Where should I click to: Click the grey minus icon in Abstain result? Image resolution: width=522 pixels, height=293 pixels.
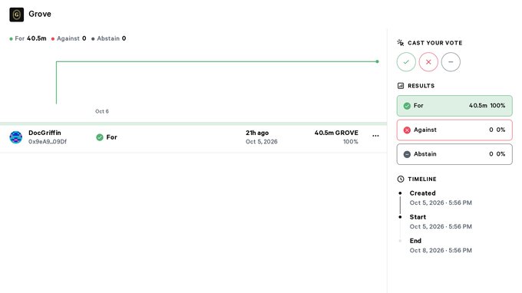tap(407, 154)
